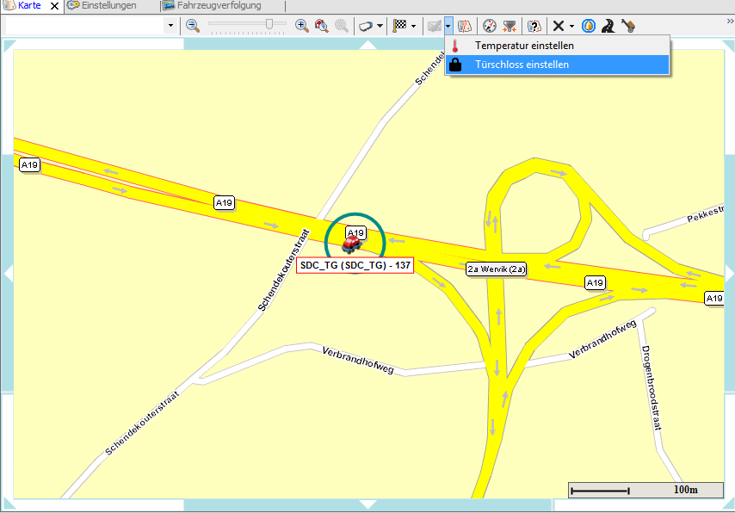The image size is (735, 513).
Task: Close the Karte tab
Action: coord(55,6)
